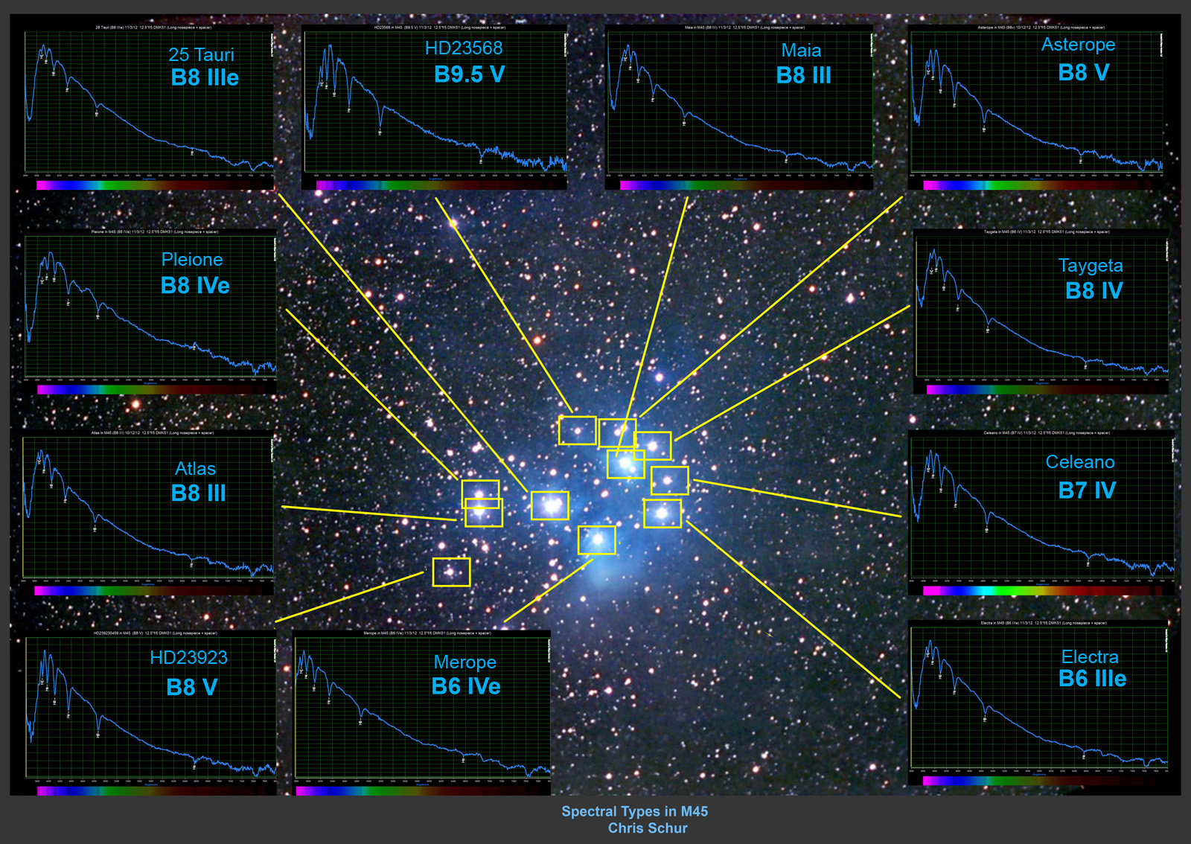
Task: Click the yellow star box linked to HD23923
Action: 451,572
